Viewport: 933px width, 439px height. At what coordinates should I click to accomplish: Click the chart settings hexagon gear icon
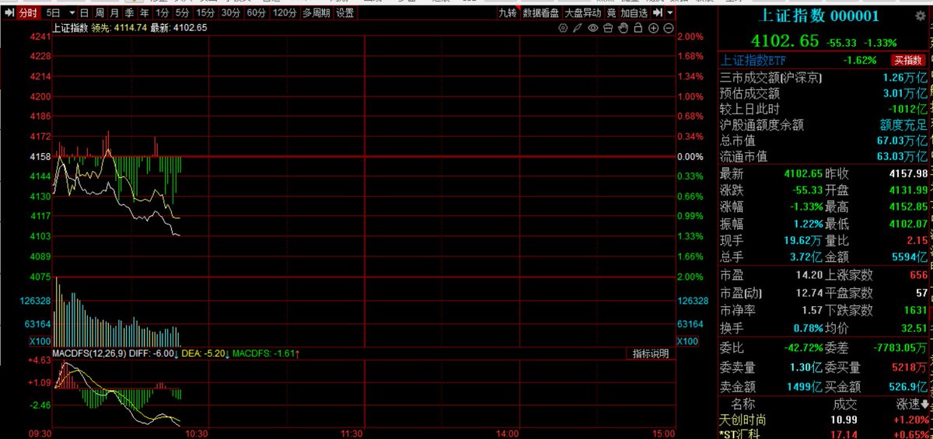563,28
